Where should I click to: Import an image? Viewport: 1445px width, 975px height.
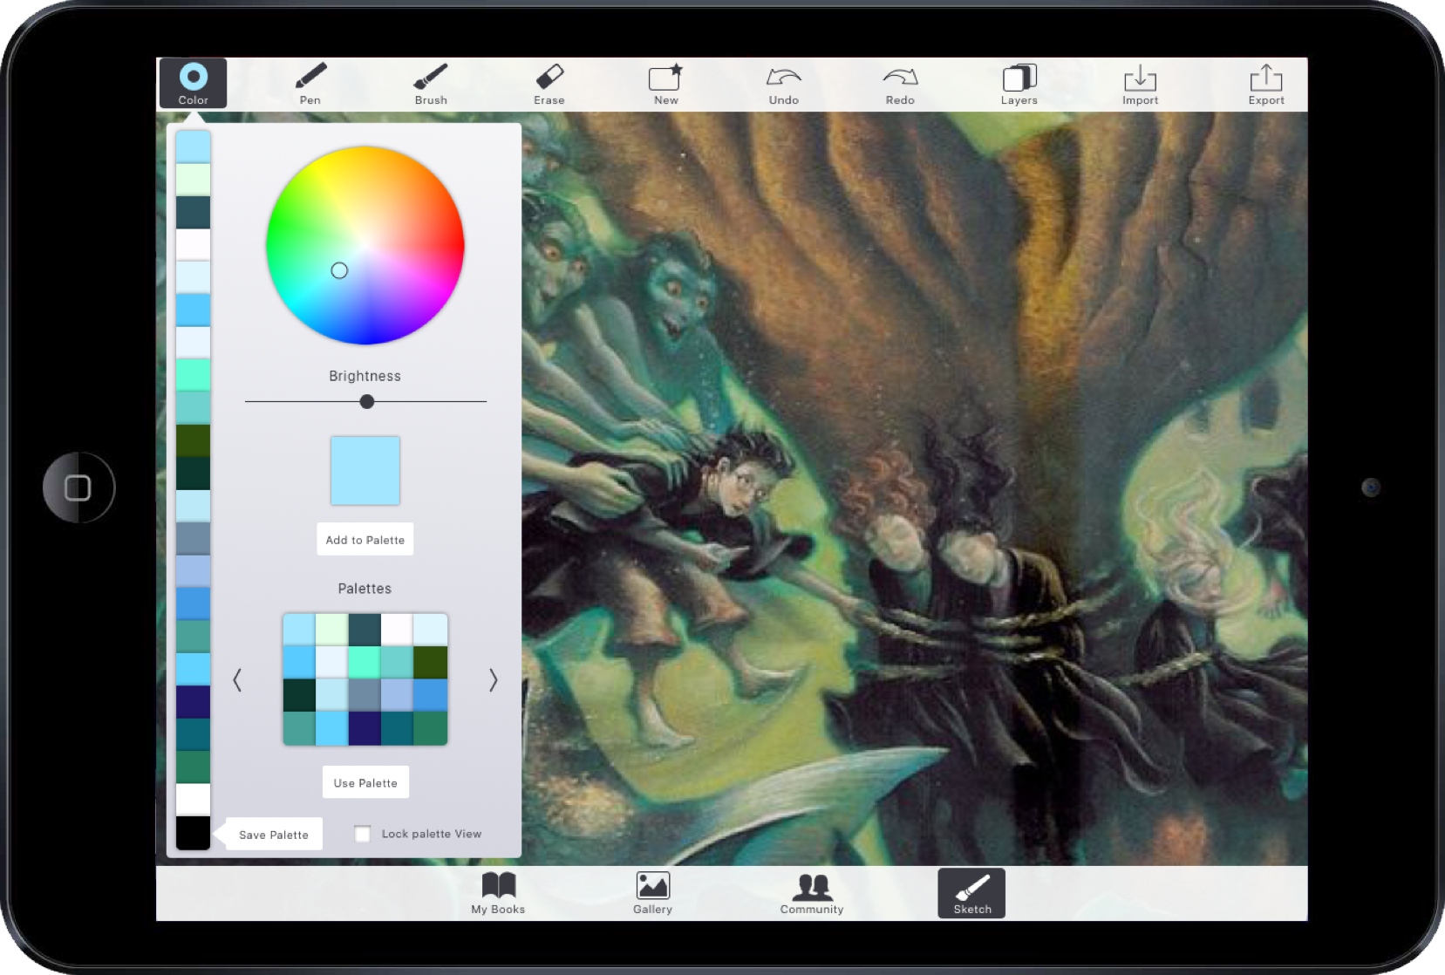point(1140,84)
